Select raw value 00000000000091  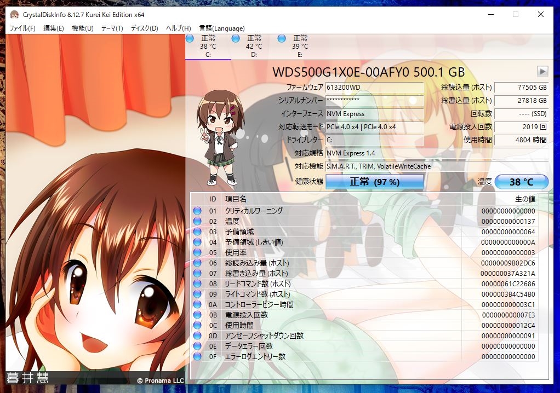pyautogui.click(x=508, y=336)
